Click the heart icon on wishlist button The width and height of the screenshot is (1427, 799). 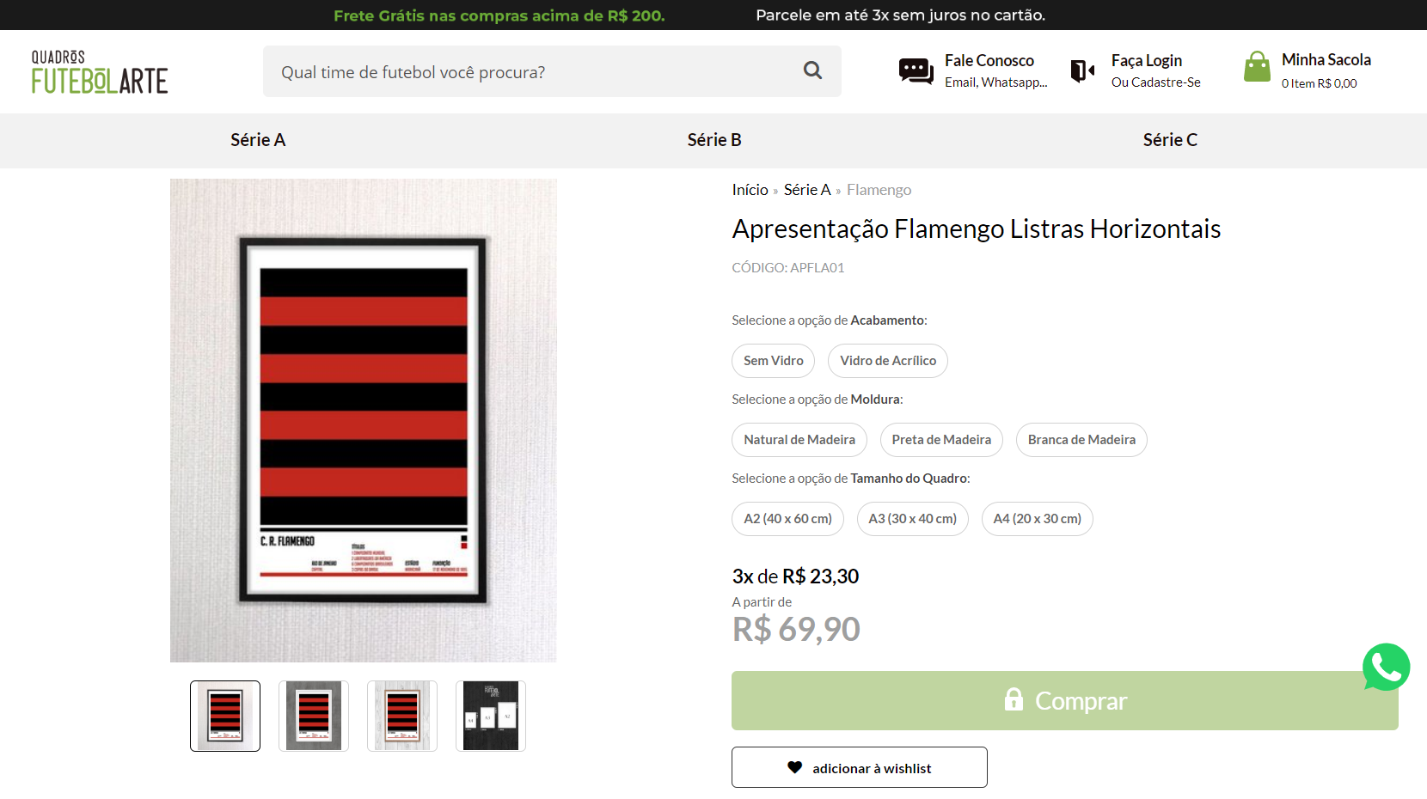794,768
